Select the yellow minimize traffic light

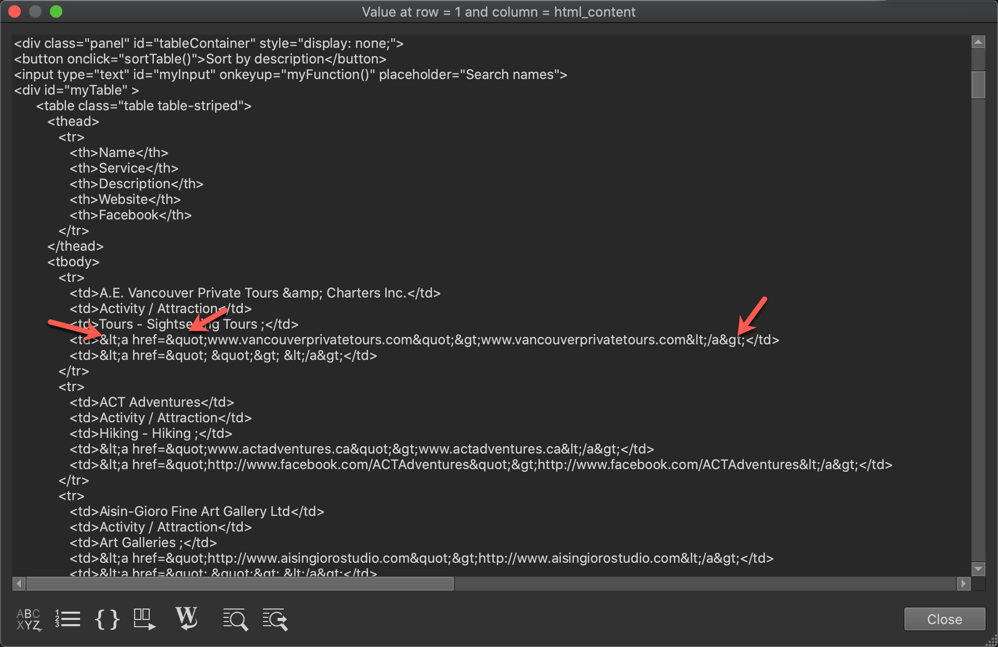[x=35, y=11]
